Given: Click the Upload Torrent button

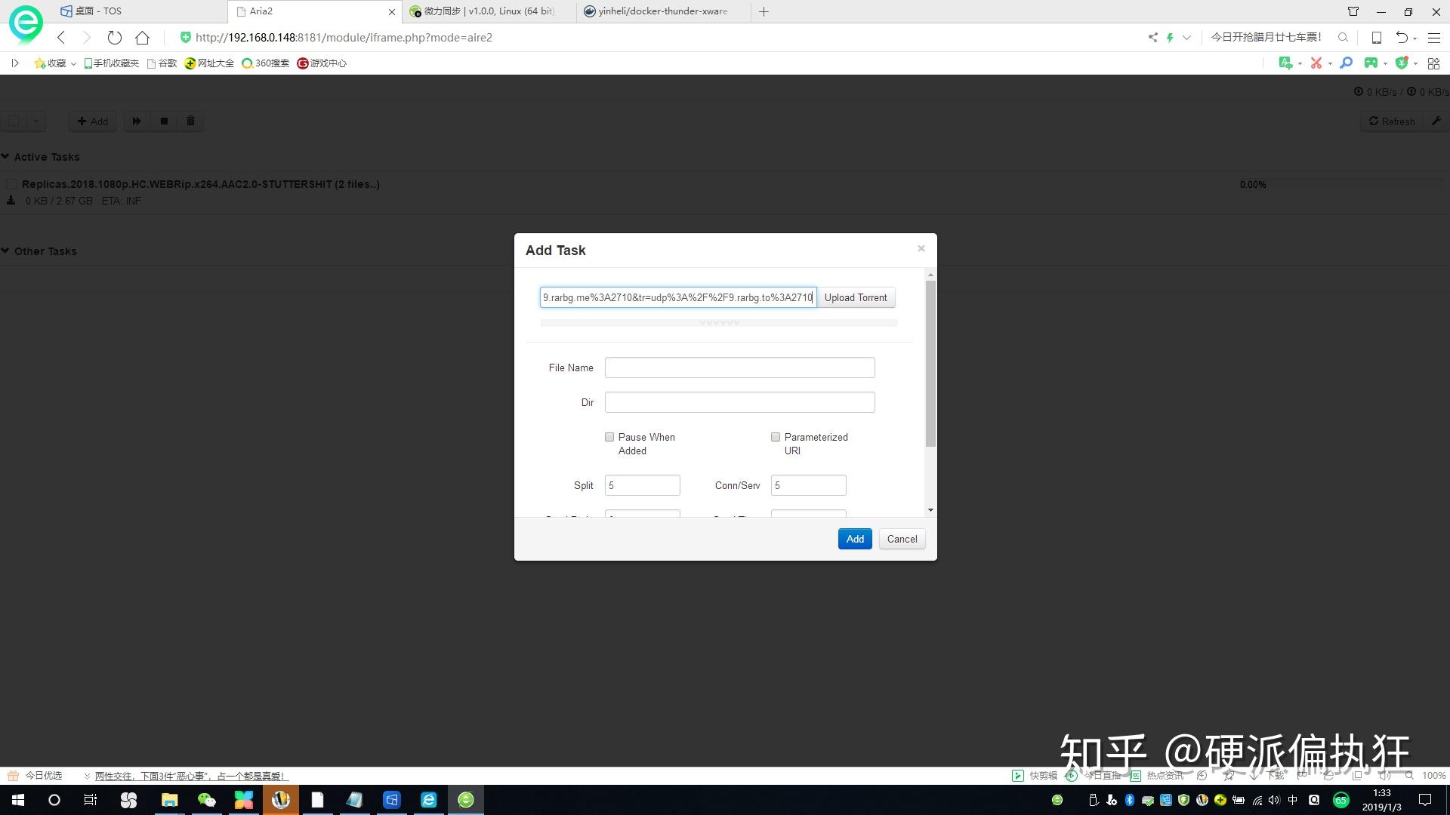Looking at the screenshot, I should point(856,297).
